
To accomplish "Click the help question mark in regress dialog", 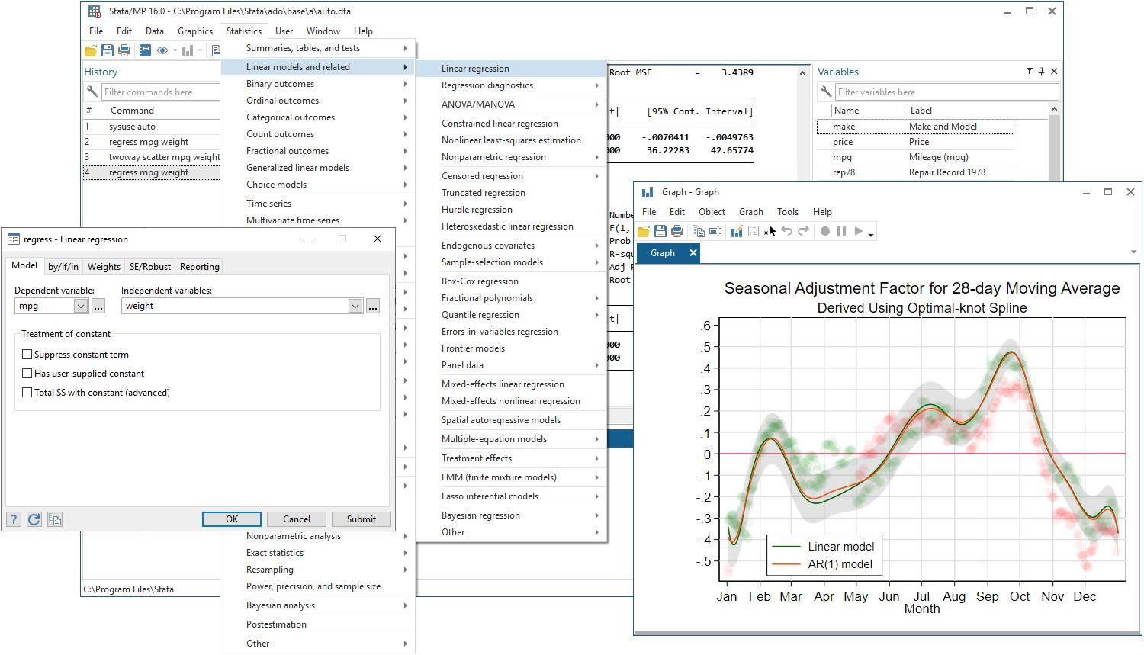I will pyautogui.click(x=14, y=520).
